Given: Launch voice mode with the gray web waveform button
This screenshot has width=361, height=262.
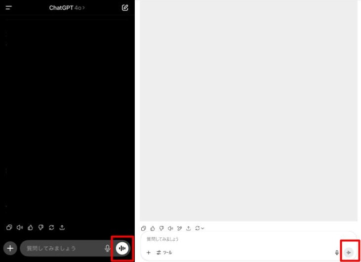Looking at the screenshot, I should (x=349, y=253).
